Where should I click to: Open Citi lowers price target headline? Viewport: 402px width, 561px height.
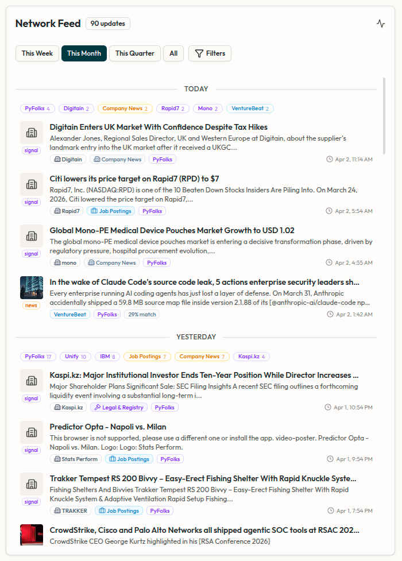click(134, 179)
